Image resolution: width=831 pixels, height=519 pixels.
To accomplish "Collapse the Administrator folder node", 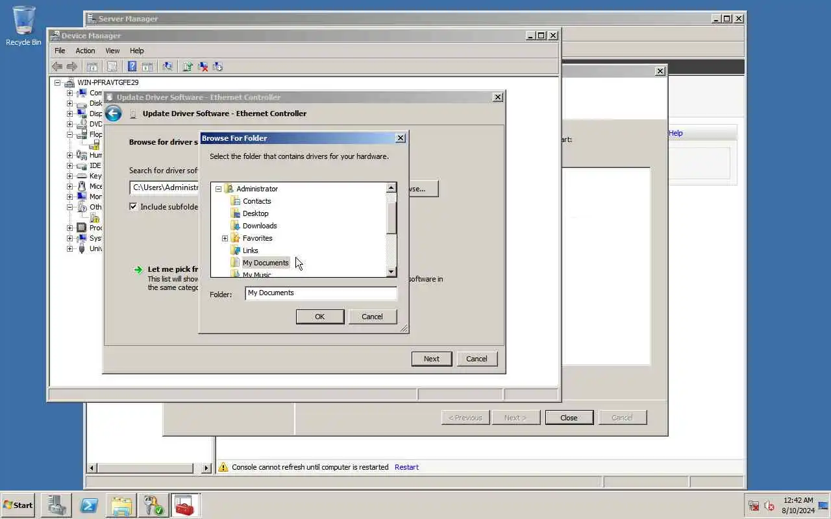I will [218, 189].
